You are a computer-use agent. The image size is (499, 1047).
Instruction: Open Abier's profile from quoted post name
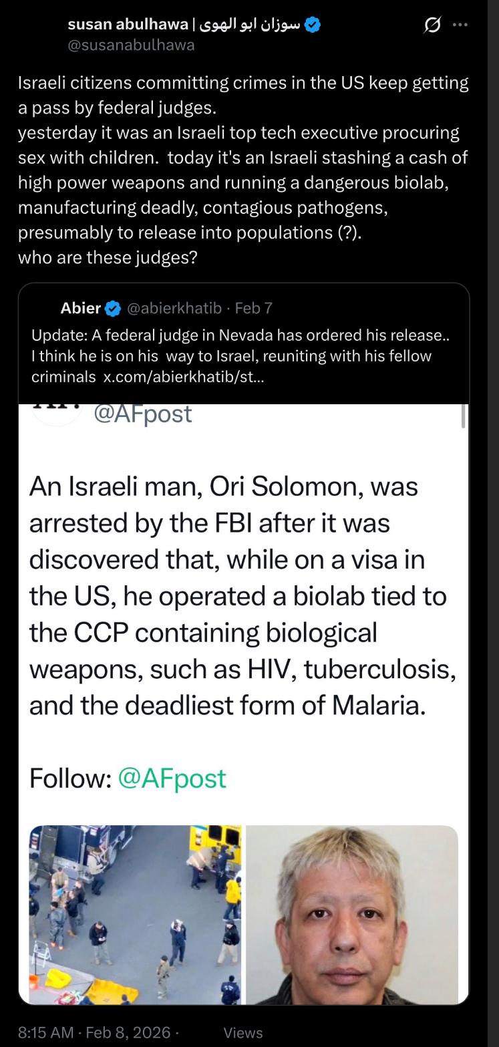(x=80, y=308)
